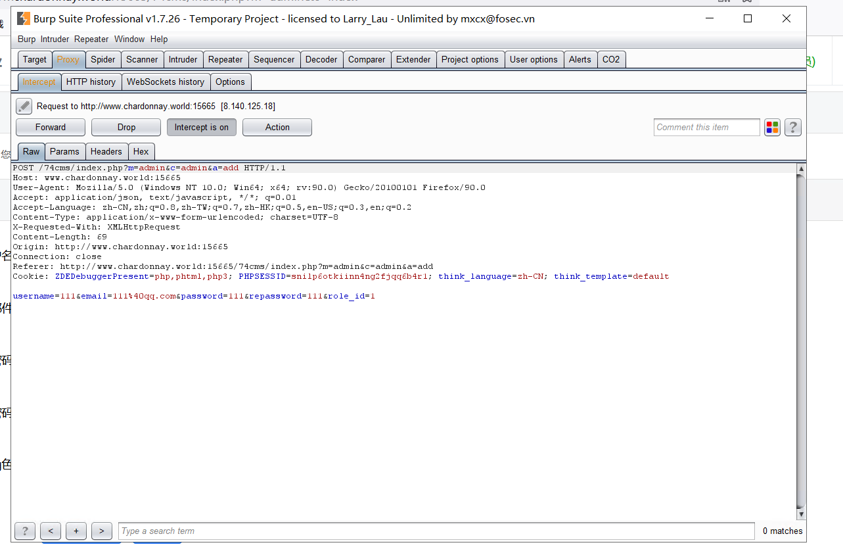
Task: Open the Project options tab
Action: pyautogui.click(x=470, y=59)
